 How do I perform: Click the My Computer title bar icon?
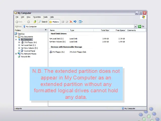16,13
